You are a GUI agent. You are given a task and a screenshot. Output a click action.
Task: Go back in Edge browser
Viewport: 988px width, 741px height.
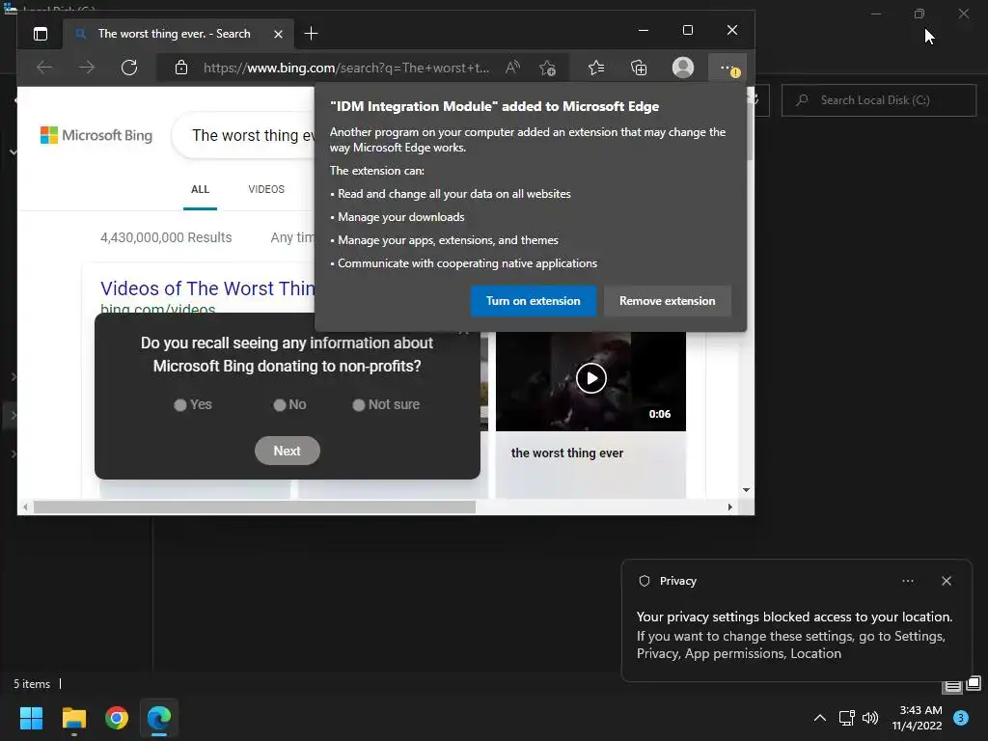click(44, 68)
